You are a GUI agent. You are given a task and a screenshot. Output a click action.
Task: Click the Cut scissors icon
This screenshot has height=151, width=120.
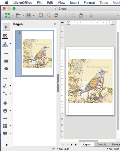pos(66,15)
